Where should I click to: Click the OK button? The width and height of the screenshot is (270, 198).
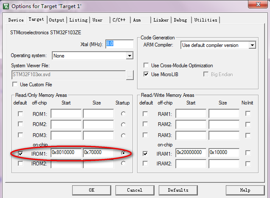coord(92,190)
